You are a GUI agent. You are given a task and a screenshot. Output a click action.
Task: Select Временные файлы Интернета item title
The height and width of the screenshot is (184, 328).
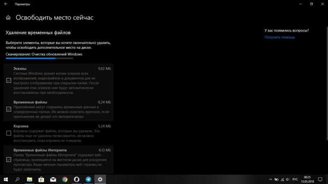click(x=40, y=150)
